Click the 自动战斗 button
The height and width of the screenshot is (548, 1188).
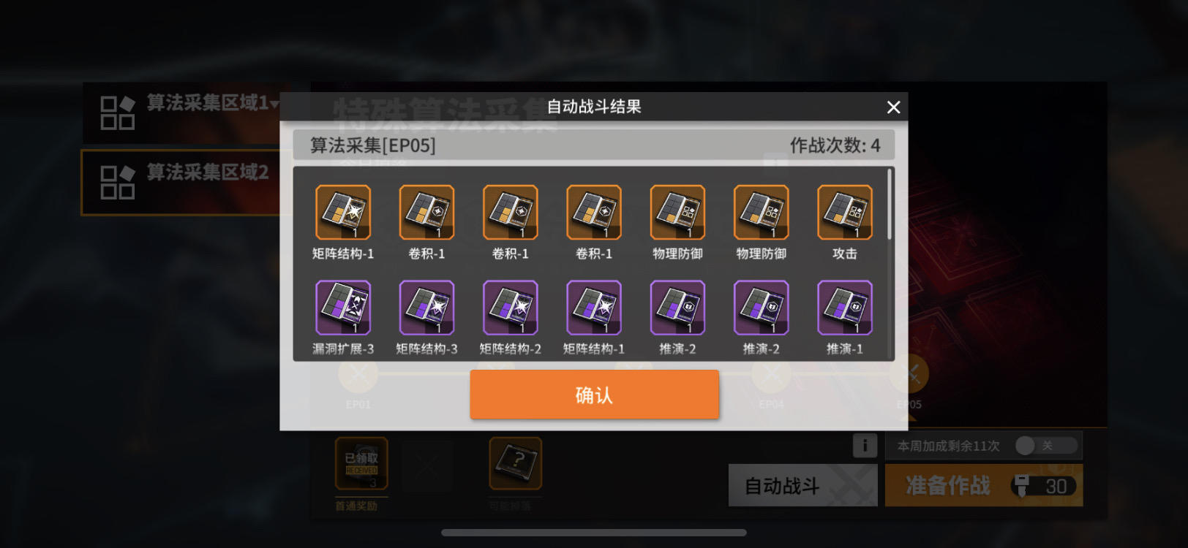(x=802, y=485)
